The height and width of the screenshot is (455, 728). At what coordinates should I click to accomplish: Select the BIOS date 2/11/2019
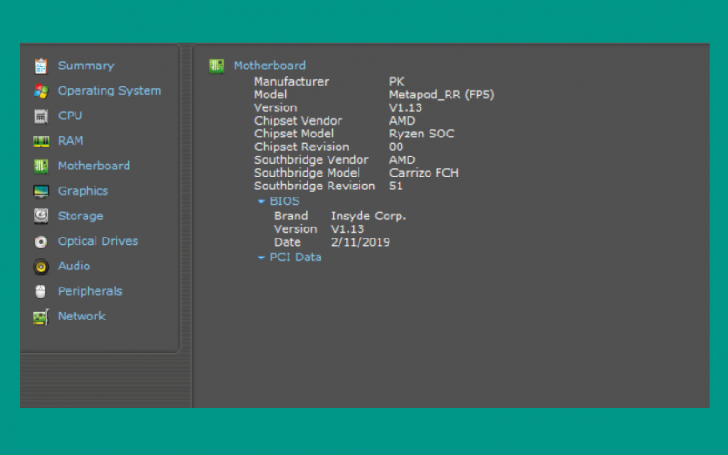[x=360, y=242]
